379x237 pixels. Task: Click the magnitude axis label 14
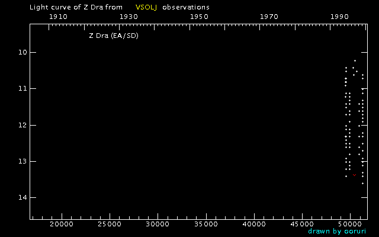coord(23,197)
